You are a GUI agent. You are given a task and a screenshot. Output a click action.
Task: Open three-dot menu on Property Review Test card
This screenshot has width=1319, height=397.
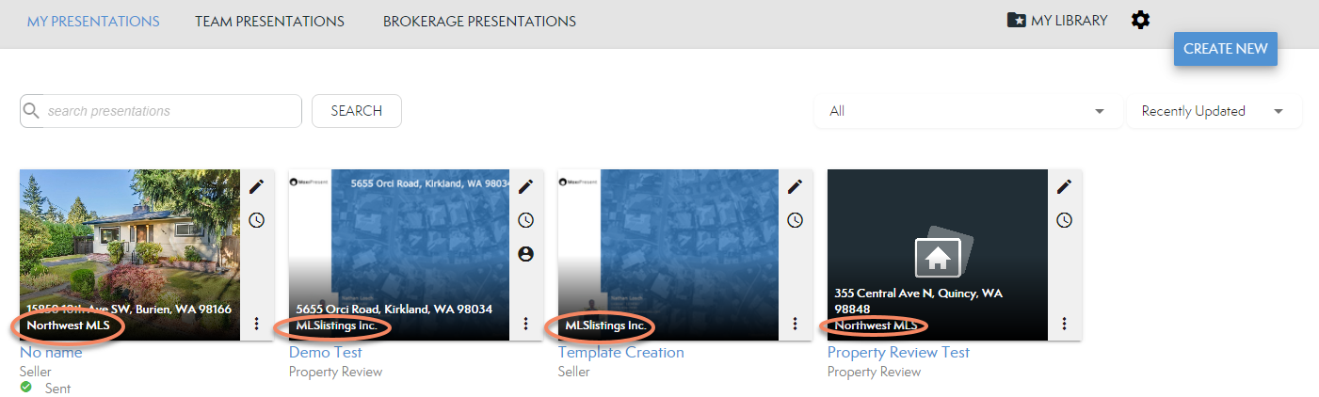[x=1064, y=324]
